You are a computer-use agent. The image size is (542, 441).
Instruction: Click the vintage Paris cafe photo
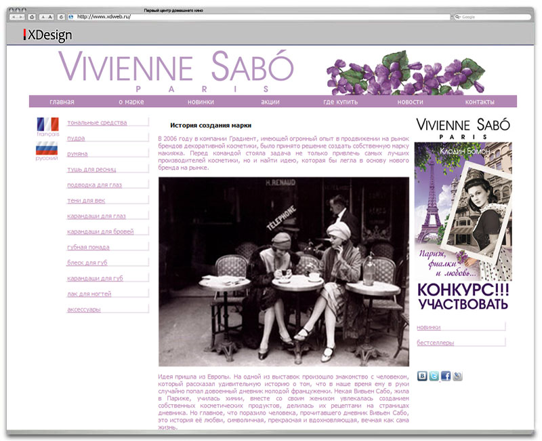284,272
